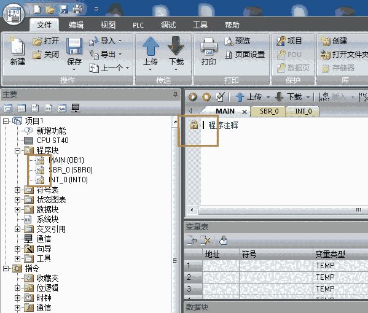368x313 pixels.
Task: Click the Upload arrow in Transfer group
Action: [151, 46]
